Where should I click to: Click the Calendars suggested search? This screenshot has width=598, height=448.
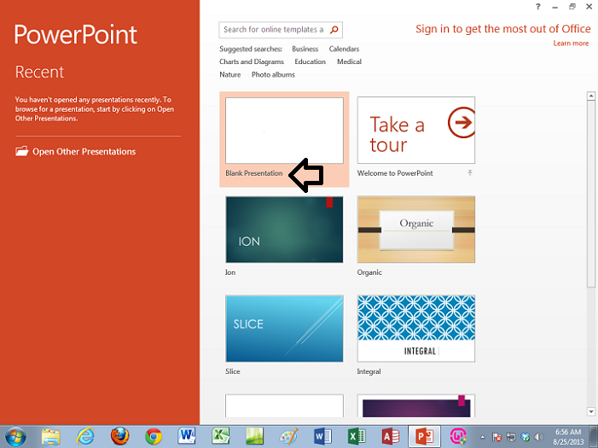(x=344, y=49)
